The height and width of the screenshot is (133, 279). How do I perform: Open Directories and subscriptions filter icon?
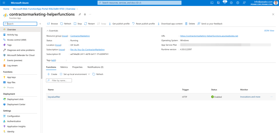click(218, 3)
